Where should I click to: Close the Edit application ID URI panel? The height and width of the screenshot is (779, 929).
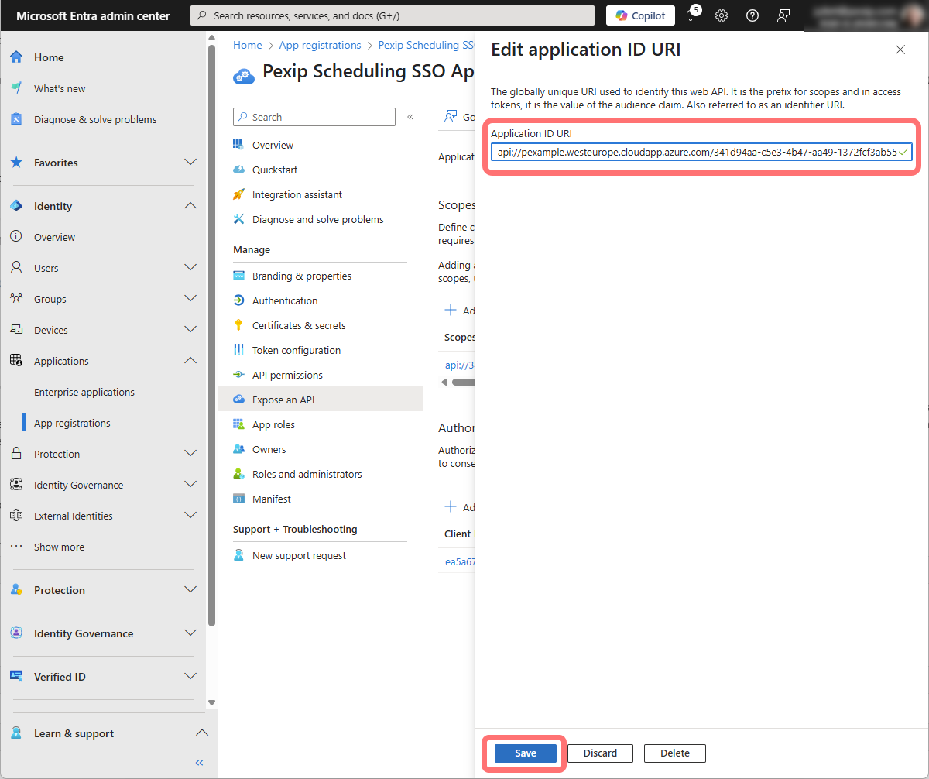pyautogui.click(x=900, y=50)
